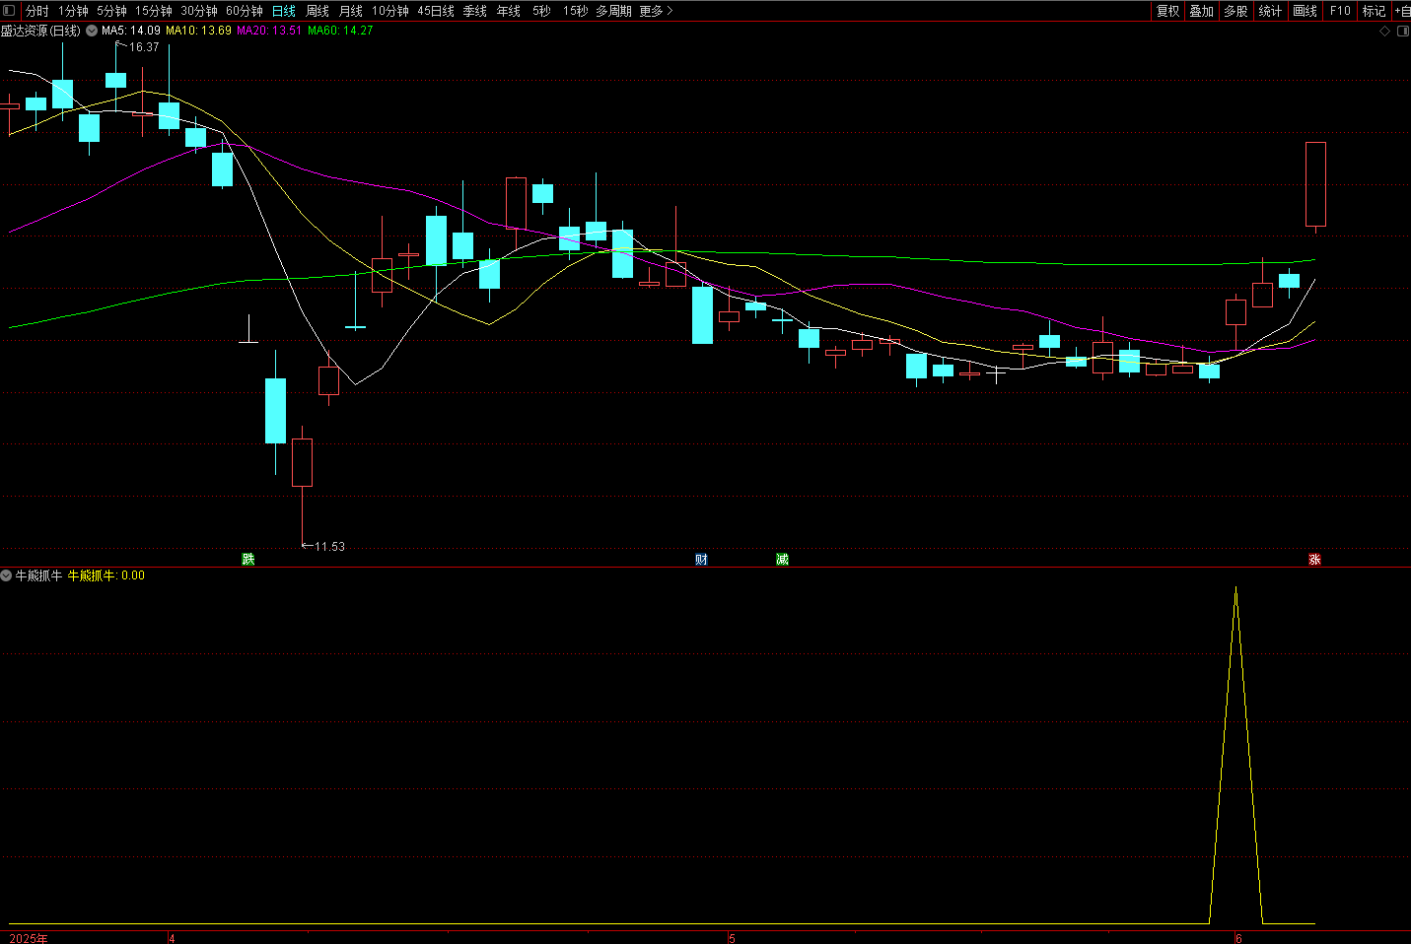
Task: Select the 10分钟 period tab
Action: coord(390,11)
